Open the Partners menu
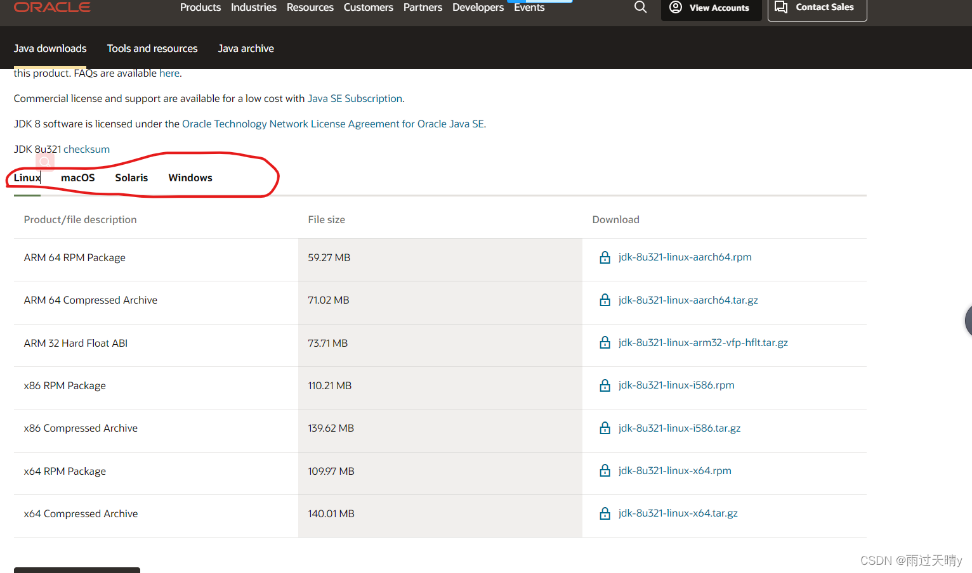 (423, 7)
